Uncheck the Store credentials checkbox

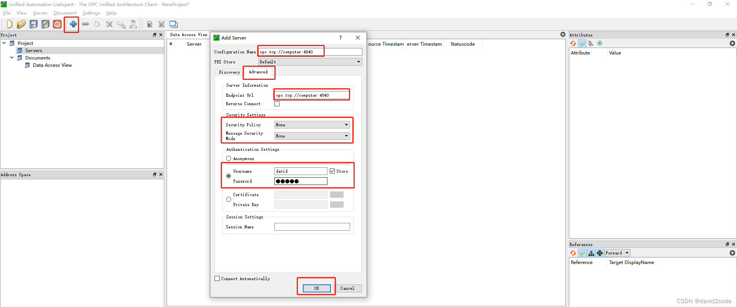(332, 171)
